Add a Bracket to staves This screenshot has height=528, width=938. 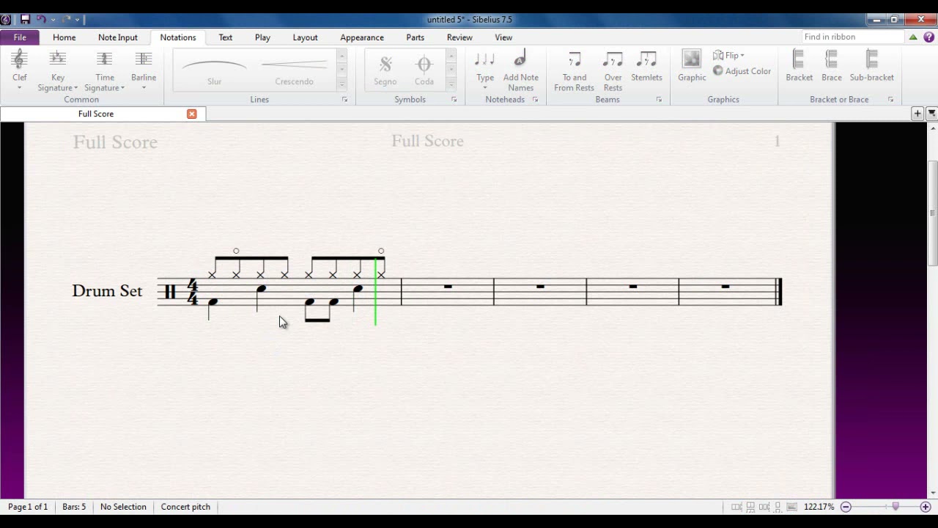(x=799, y=66)
